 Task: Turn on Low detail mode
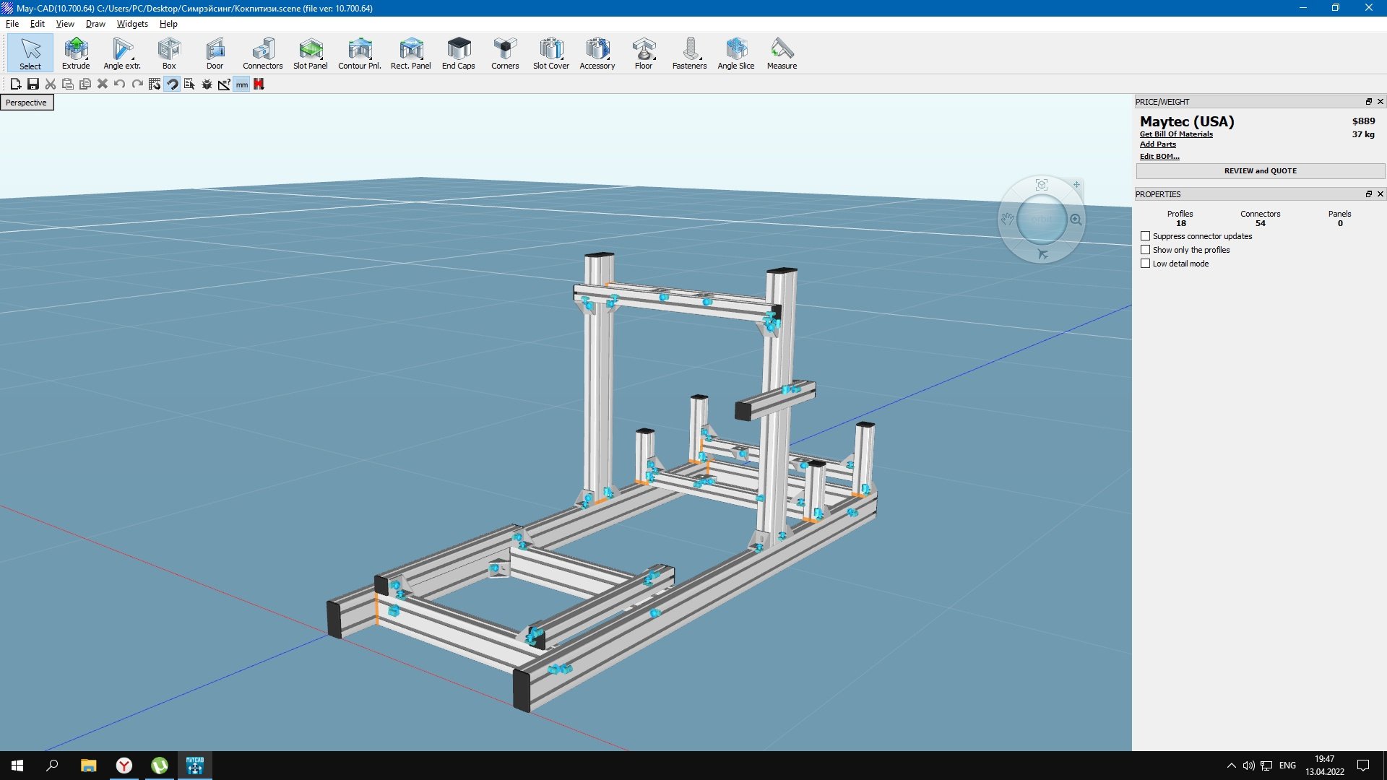point(1145,264)
